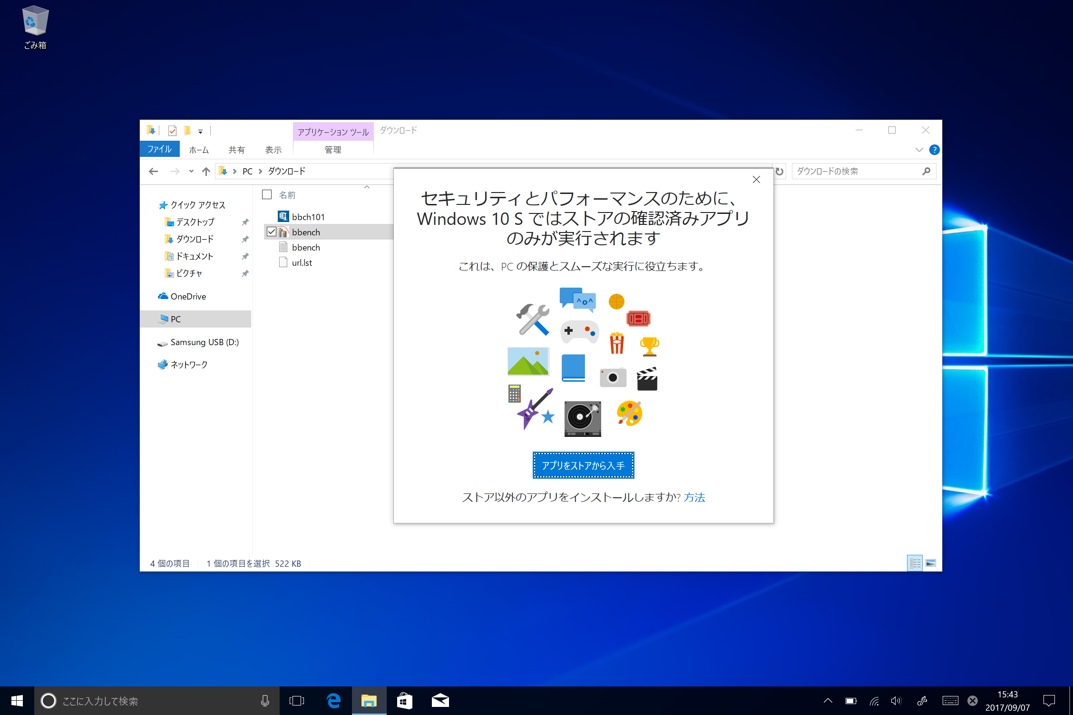Switch to large thumbnail view in the status bar
1073x715 pixels.
[930, 563]
